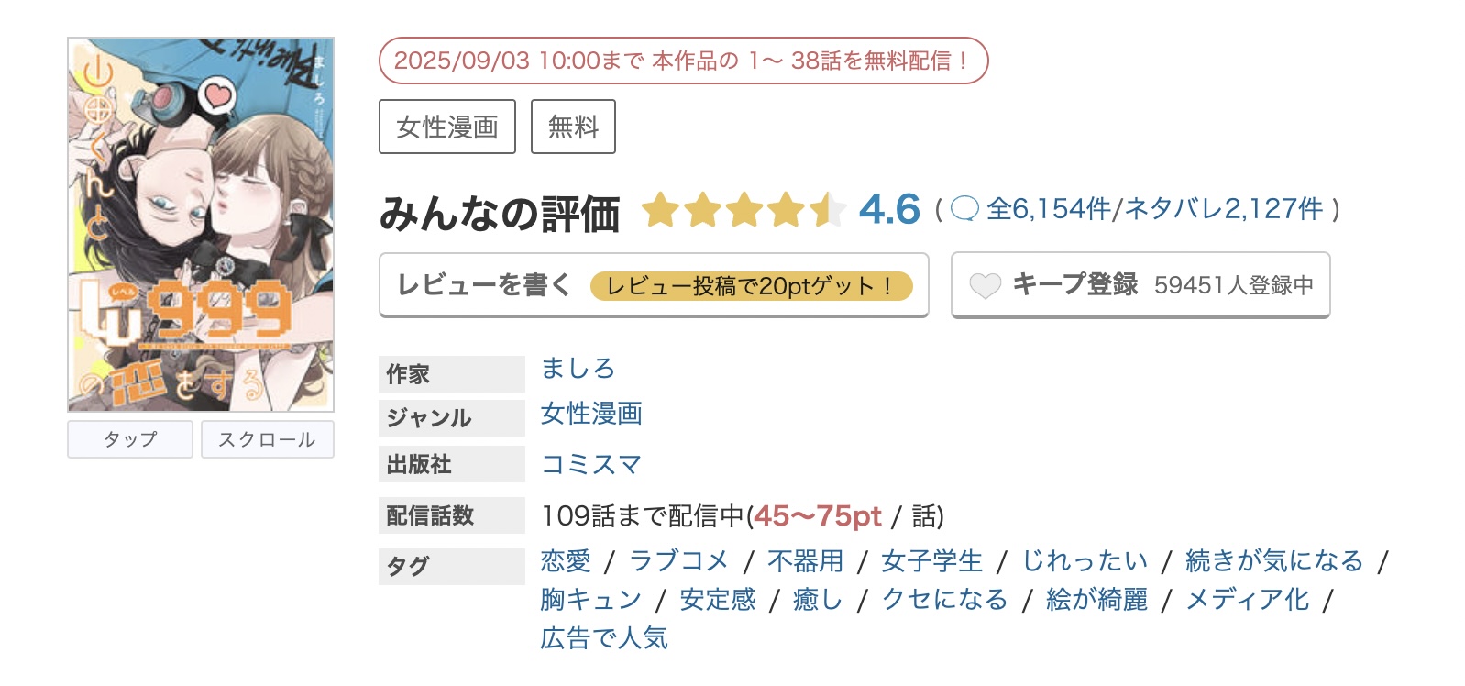Screen dimensions: 1465x686
Task: Click the レビュー投稿で20ptゲット badge
Action: coord(754,286)
